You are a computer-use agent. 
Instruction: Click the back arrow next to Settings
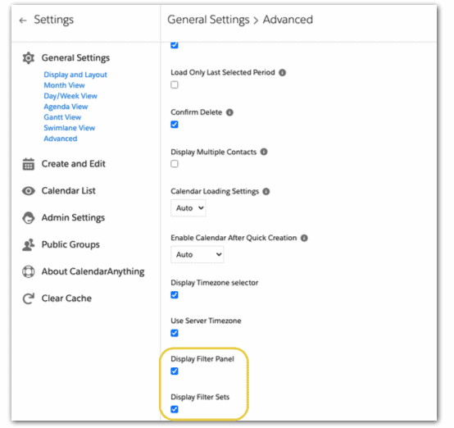pyautogui.click(x=23, y=20)
